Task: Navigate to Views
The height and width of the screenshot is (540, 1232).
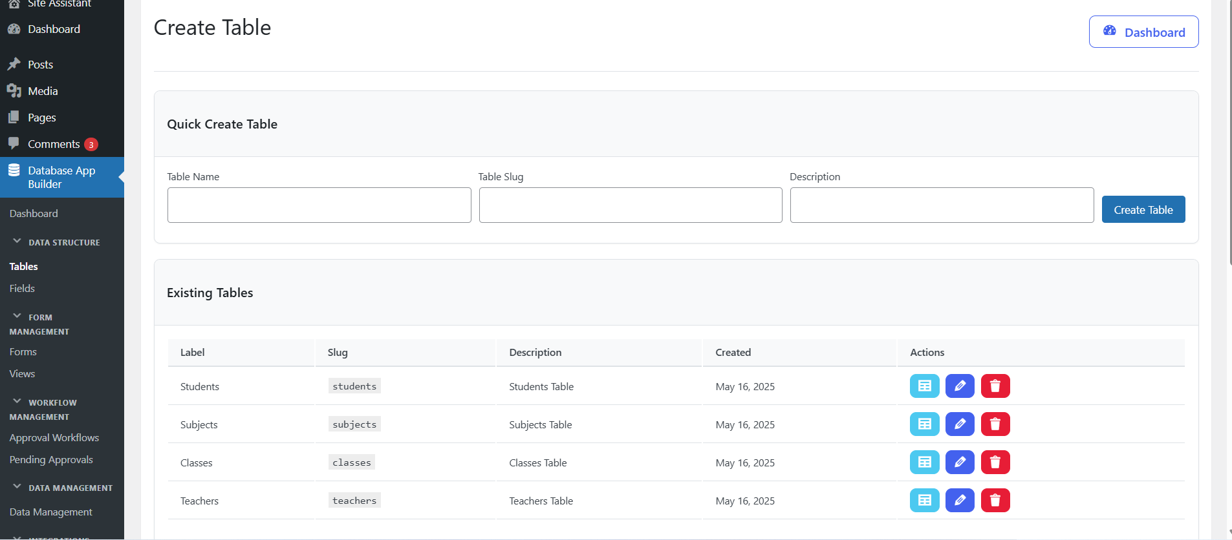Action: click(x=22, y=373)
